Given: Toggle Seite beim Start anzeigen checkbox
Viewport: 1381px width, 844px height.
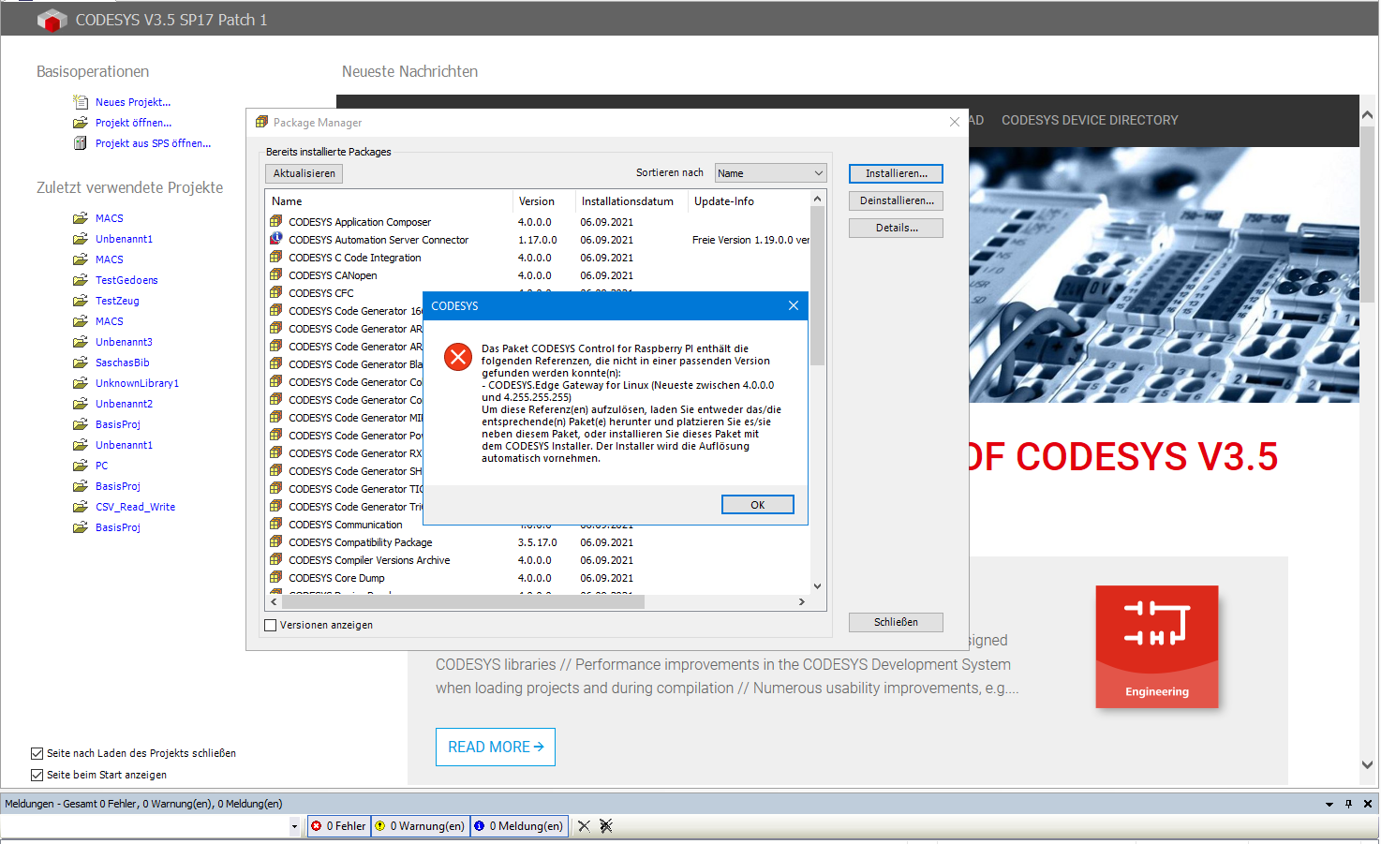Looking at the screenshot, I should click(37, 775).
